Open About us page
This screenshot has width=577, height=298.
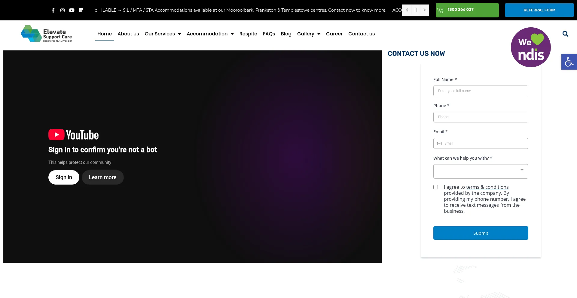[128, 34]
